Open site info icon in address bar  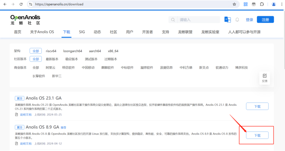click(x=31, y=4)
